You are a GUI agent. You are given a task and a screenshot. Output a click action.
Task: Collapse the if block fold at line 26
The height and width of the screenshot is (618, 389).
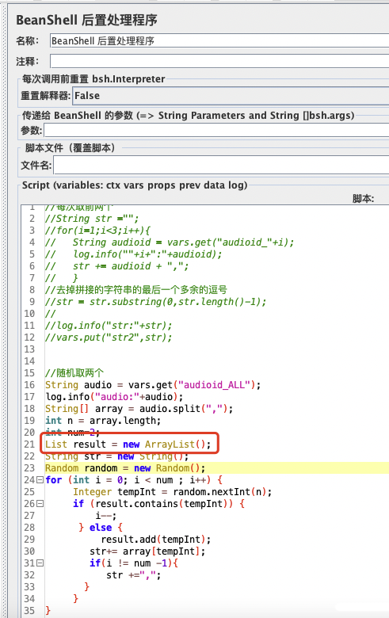pos(40,504)
